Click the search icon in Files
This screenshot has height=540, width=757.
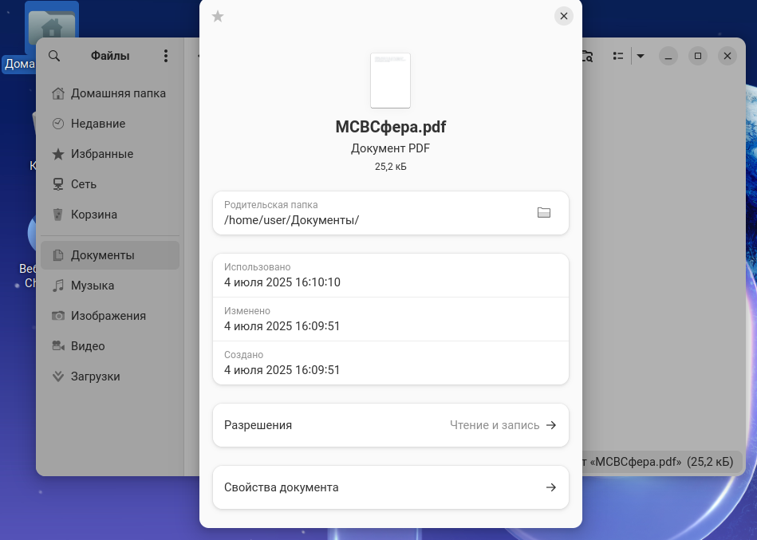tap(54, 56)
